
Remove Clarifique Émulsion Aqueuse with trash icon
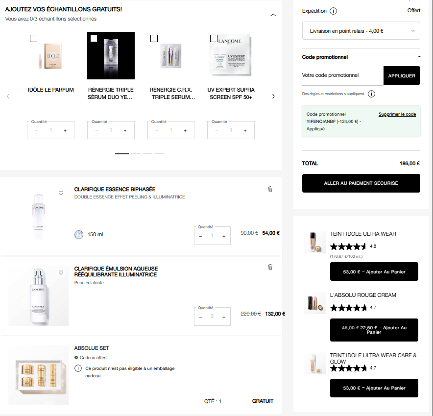coord(270,267)
